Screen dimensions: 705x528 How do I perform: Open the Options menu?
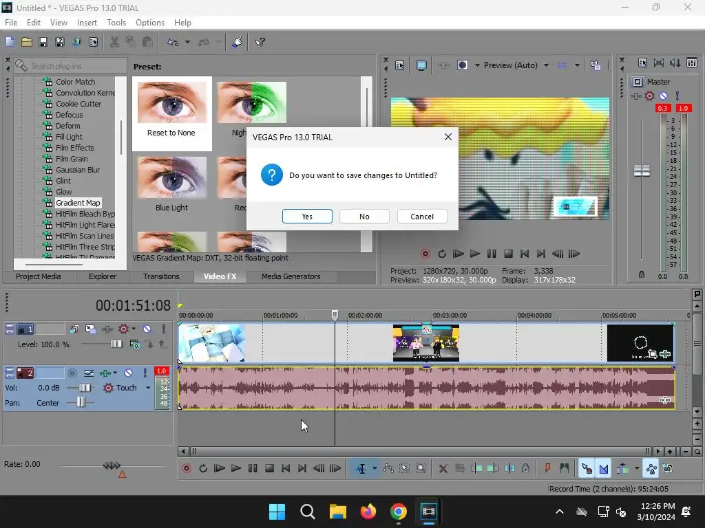click(149, 23)
